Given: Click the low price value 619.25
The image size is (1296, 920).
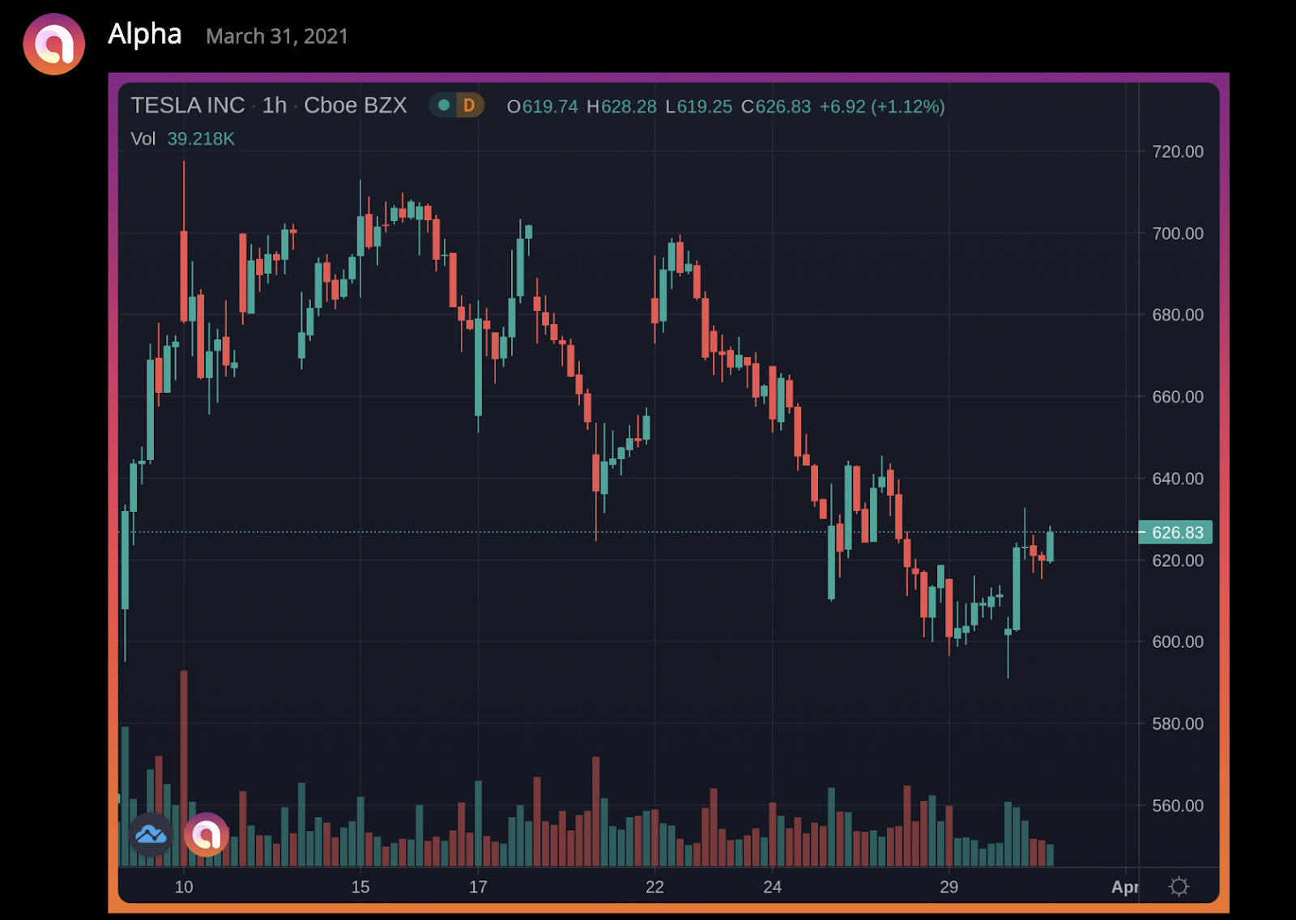Looking at the screenshot, I should [x=705, y=107].
